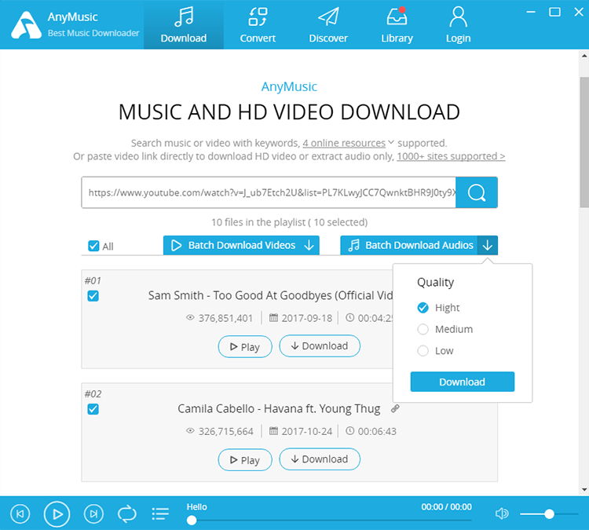
Task: Open the Discover tab
Action: click(x=328, y=25)
